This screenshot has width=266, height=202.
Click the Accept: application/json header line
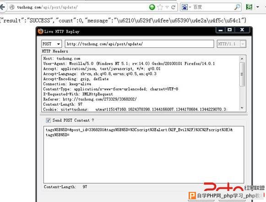pyautogui.click(x=102, y=69)
